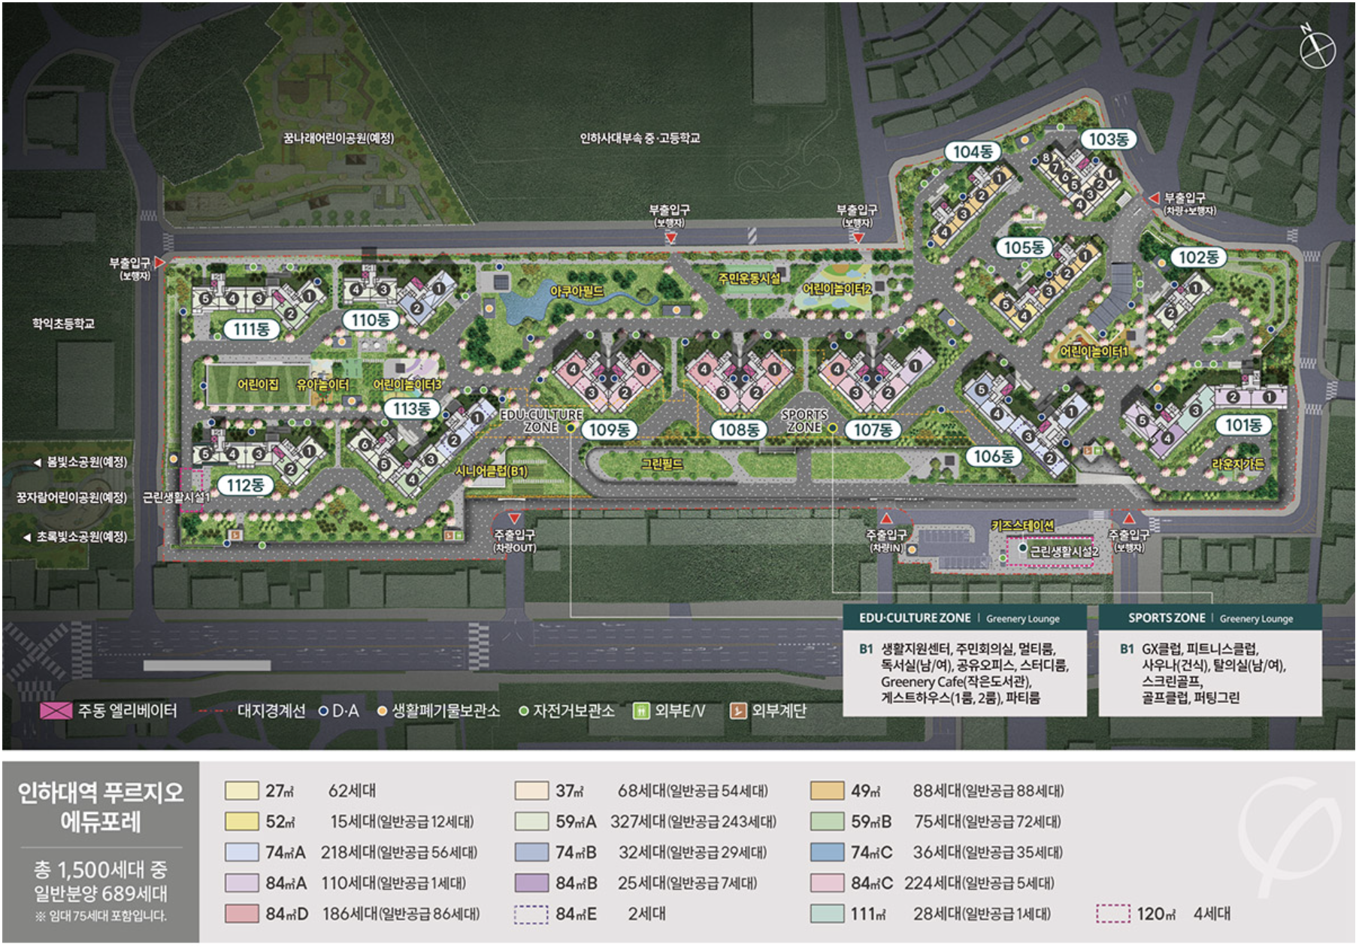Image resolution: width=1359 pixels, height=947 pixels.
Task: Click the 인하대역 푸르지오 에듀포레 title
Action: click(101, 806)
